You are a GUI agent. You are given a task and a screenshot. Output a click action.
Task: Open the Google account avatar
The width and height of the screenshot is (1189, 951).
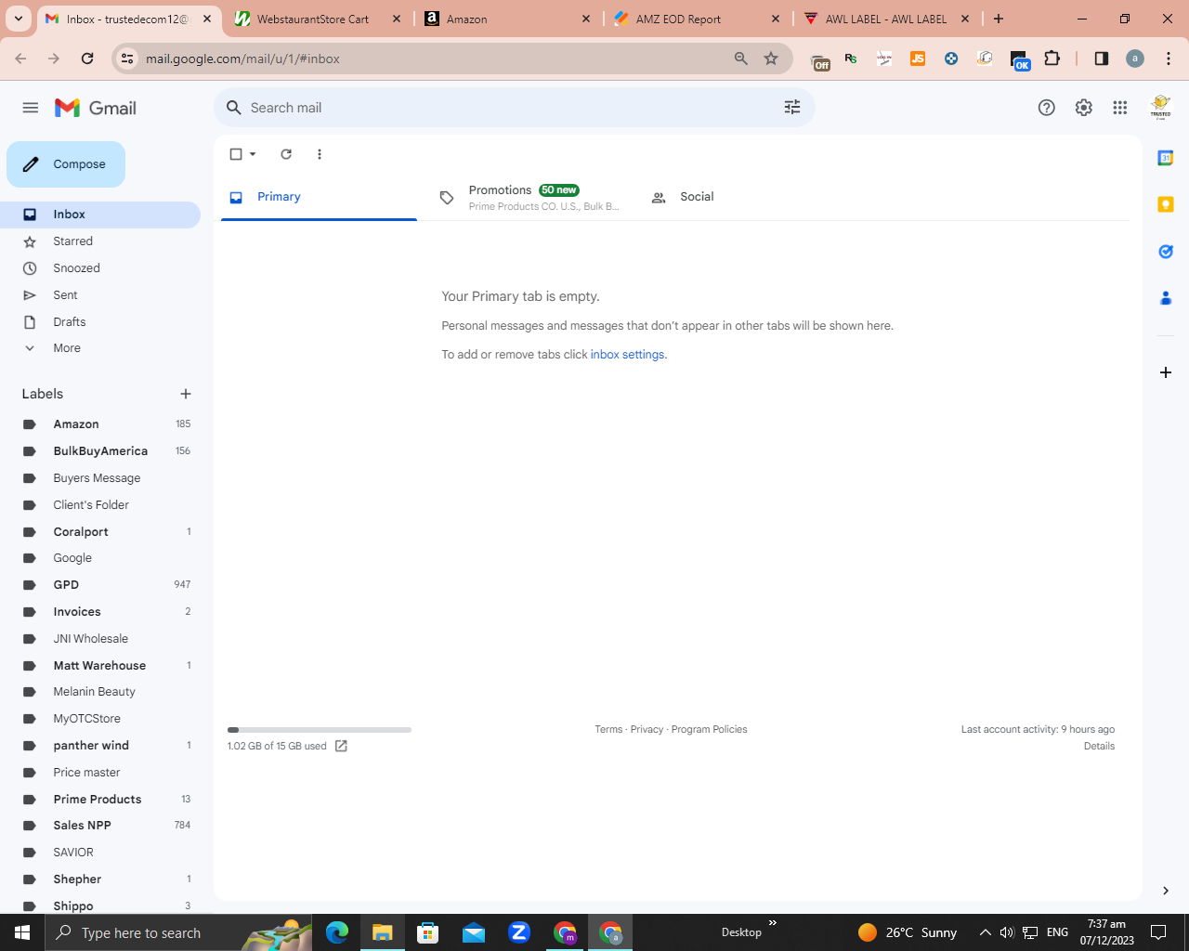pos(1161,108)
